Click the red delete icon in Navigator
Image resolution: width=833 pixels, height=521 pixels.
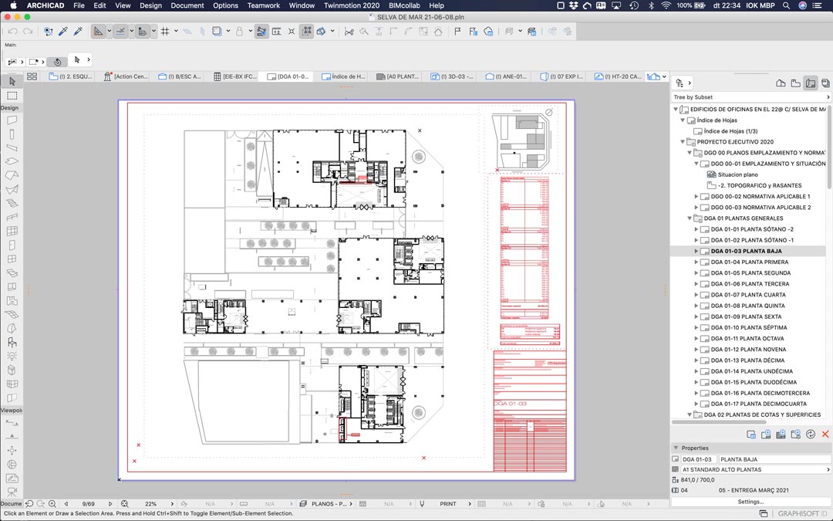825,435
